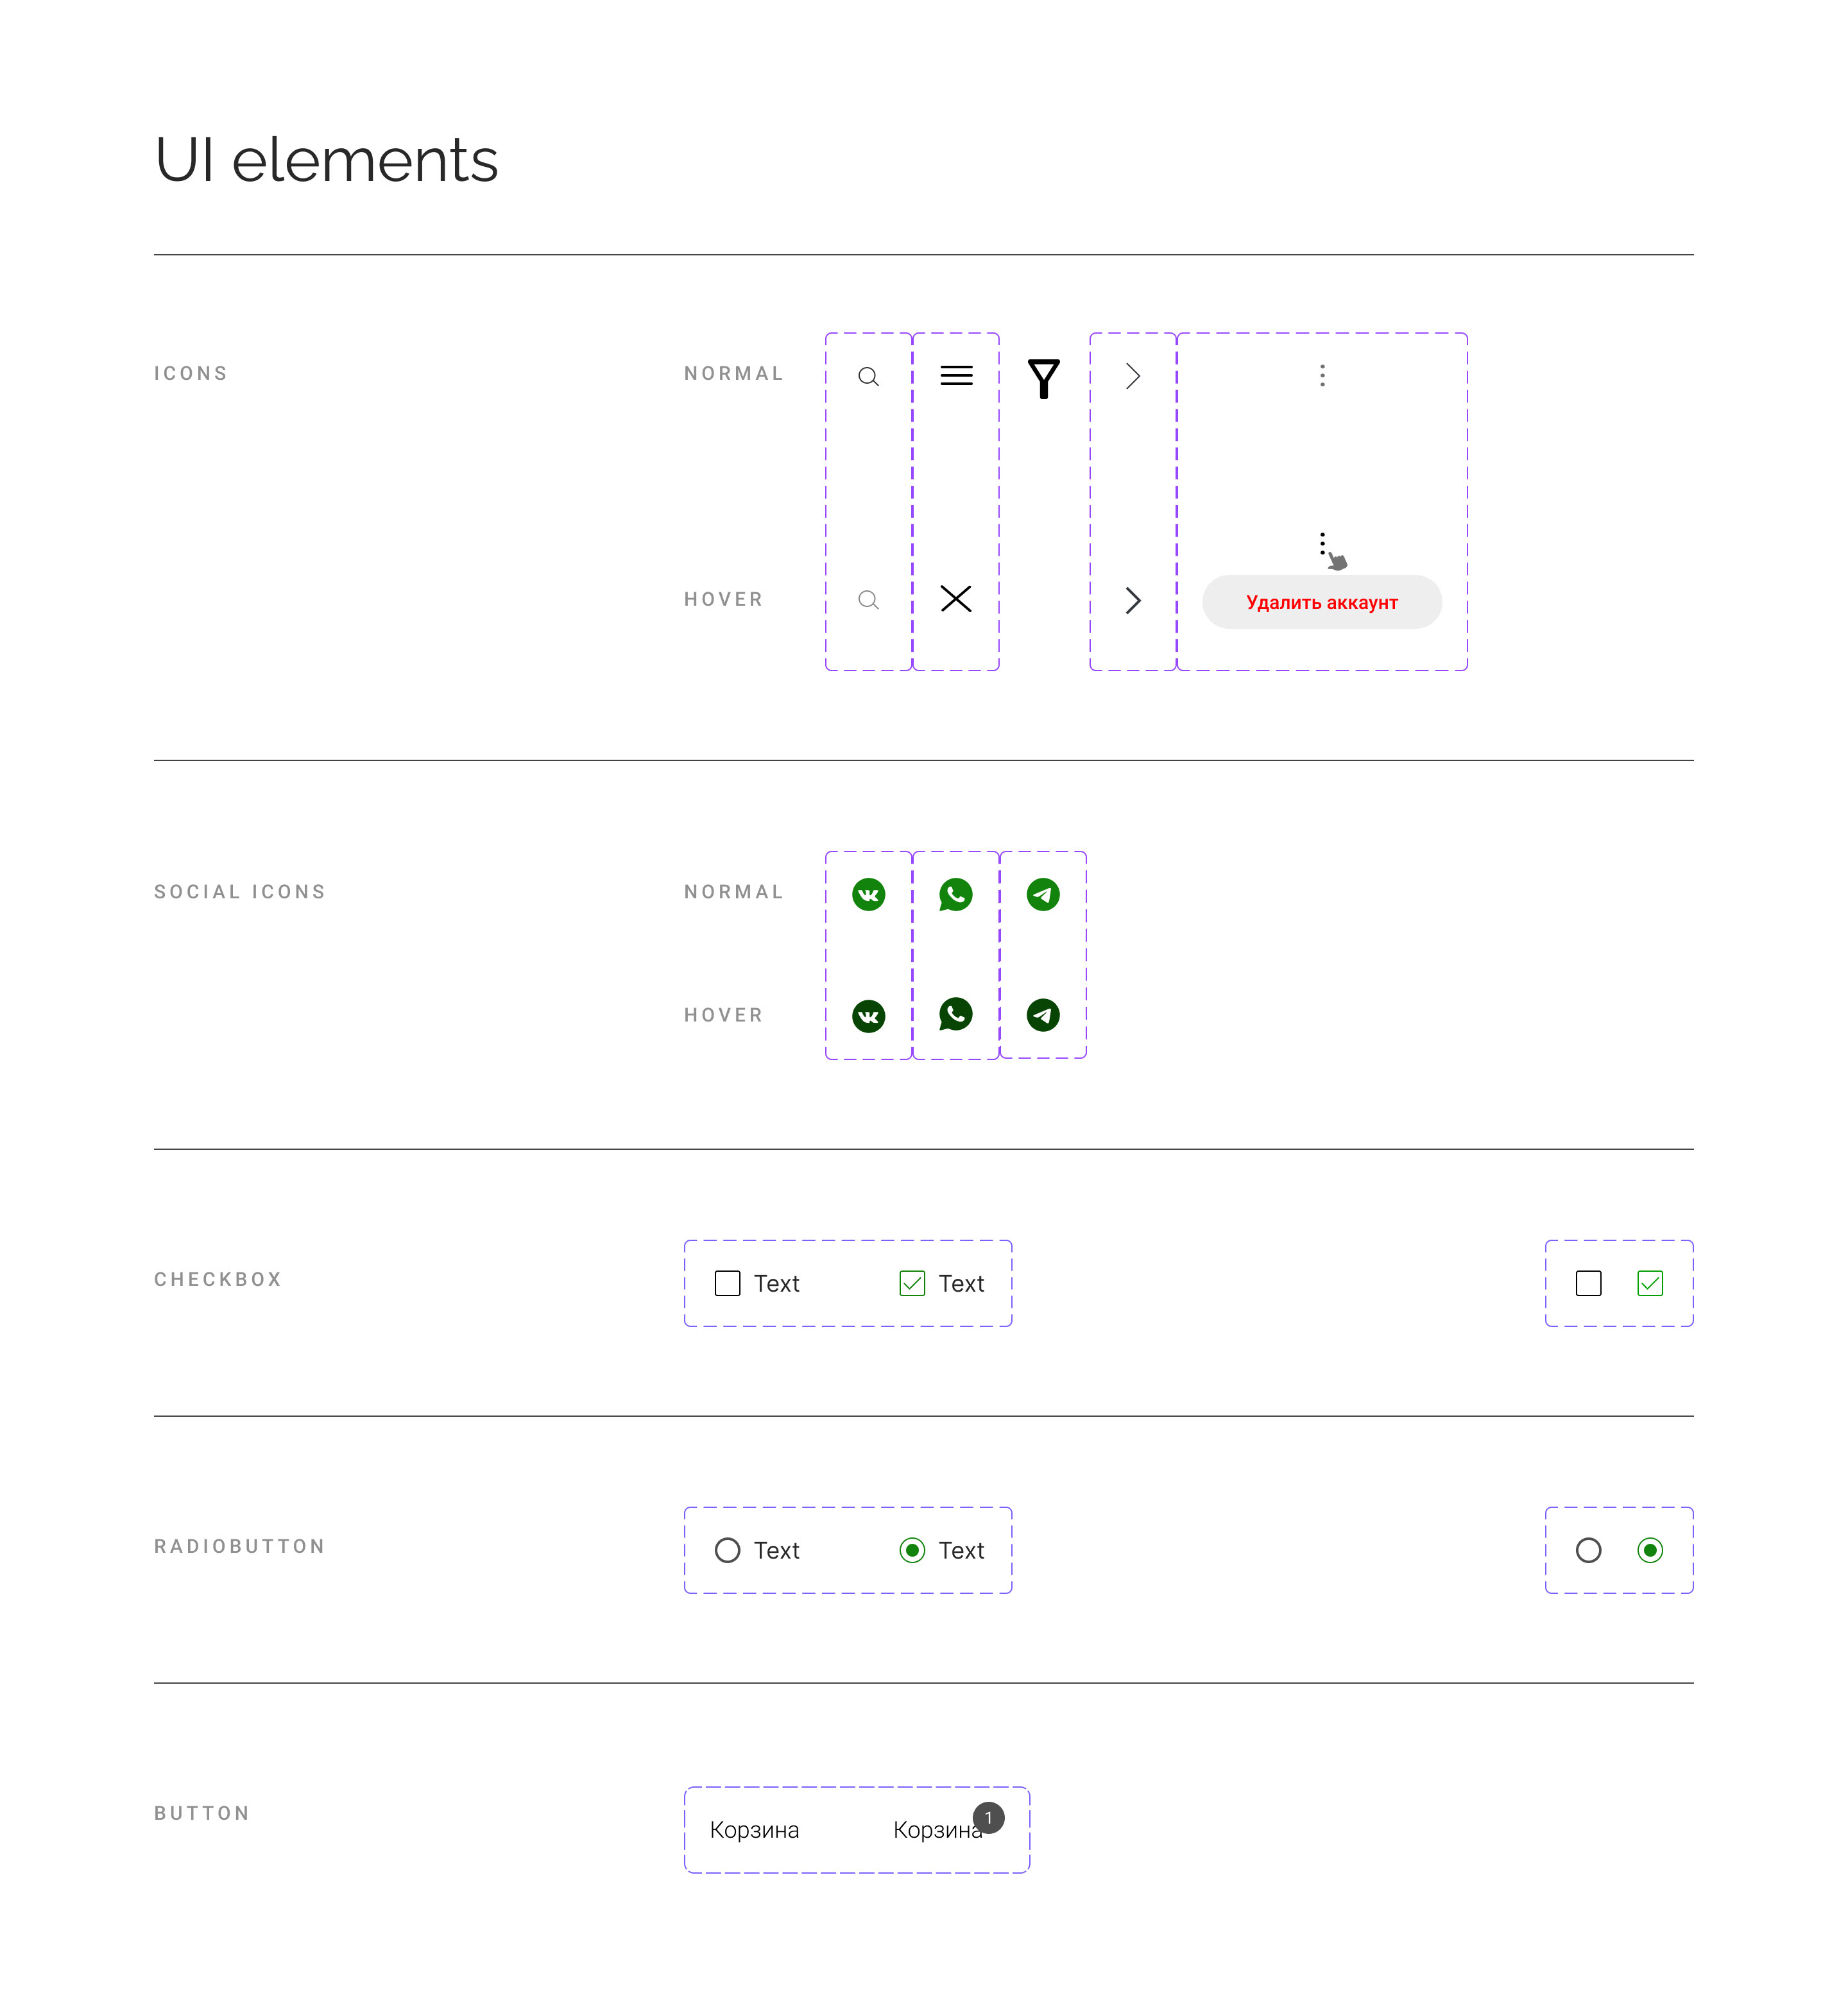The width and height of the screenshot is (1848, 2002).
Task: Uncheck the green checked checkbox labeled Text
Action: [912, 1283]
